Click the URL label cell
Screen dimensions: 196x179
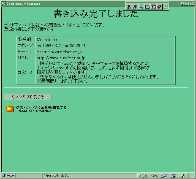coord(26,58)
